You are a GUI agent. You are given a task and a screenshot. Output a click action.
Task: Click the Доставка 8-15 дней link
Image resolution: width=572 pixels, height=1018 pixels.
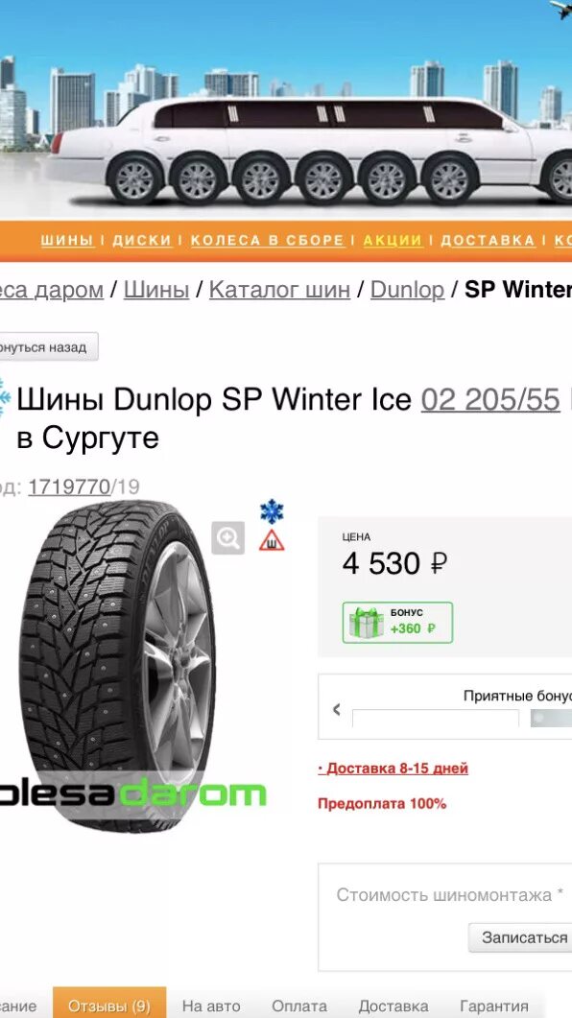(x=393, y=769)
